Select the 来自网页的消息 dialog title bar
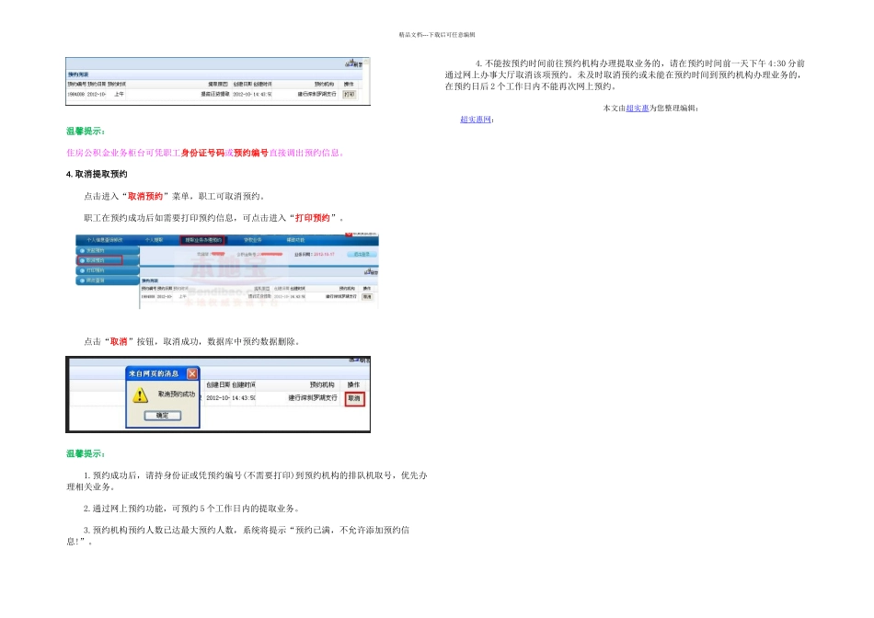Viewport: 874px width, 618px height. pyautogui.click(x=162, y=373)
